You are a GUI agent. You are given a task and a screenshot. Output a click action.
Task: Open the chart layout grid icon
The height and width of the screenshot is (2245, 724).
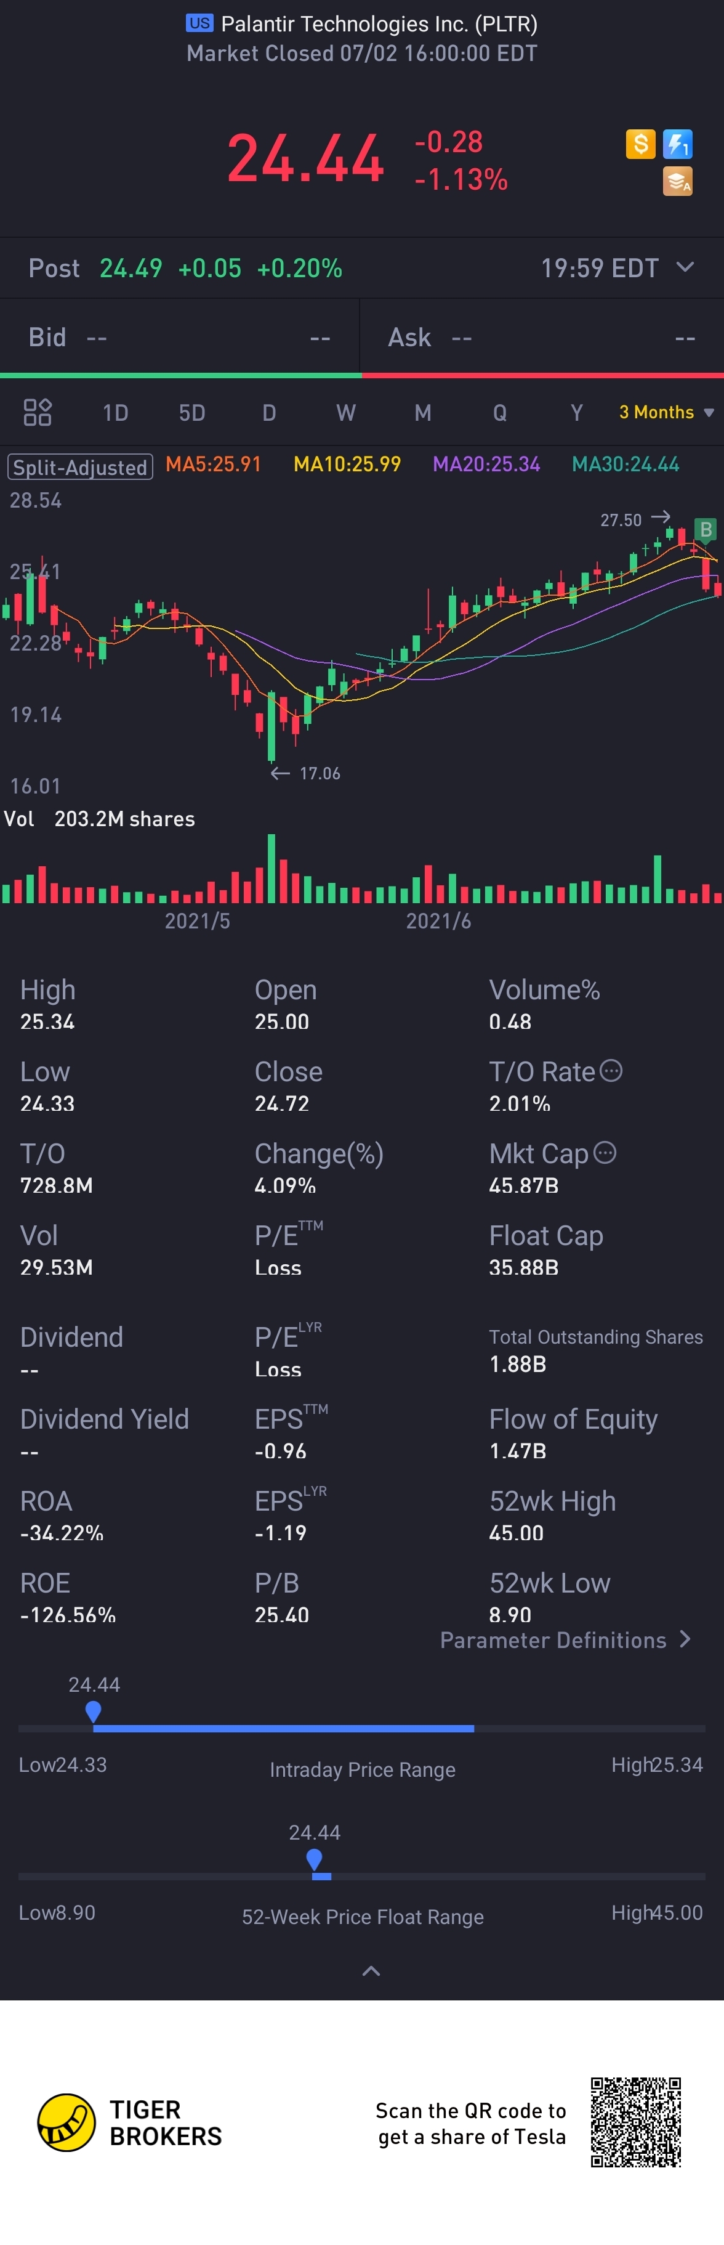click(38, 412)
